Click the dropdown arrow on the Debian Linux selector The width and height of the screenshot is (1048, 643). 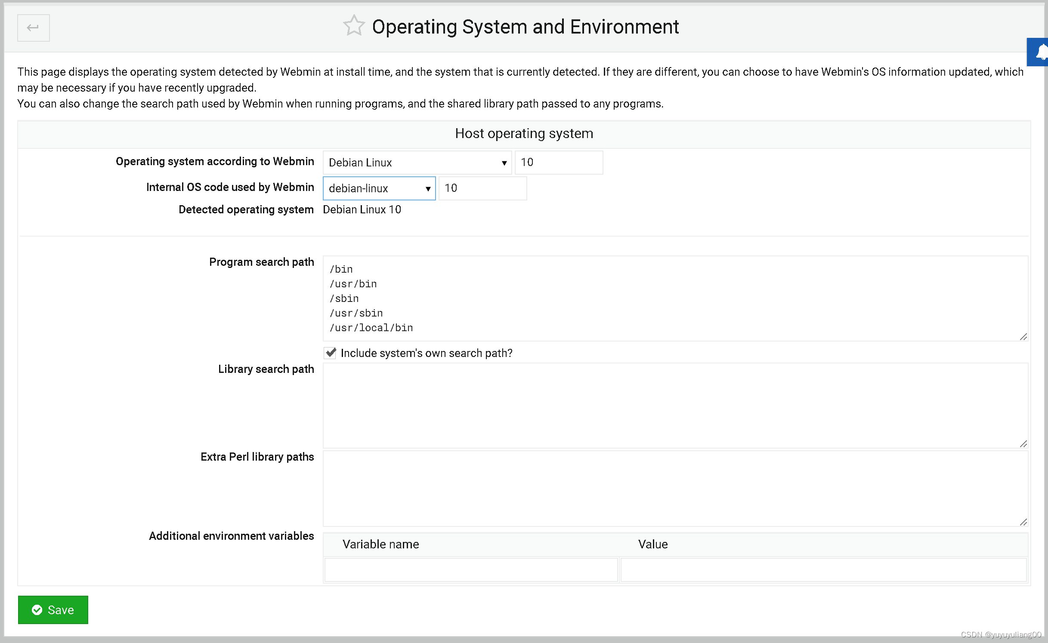504,163
